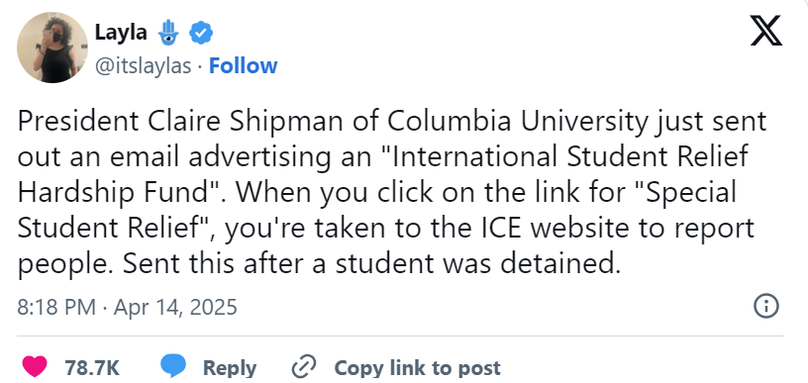Click the reply speech bubble icon
Viewport: 808px width, 383px height.
[x=172, y=366]
